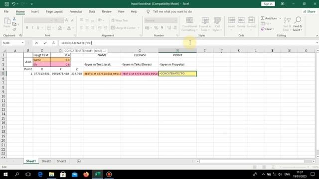319x179 pixels.
Task: Switch to the Review tab
Action: coord(107,11)
